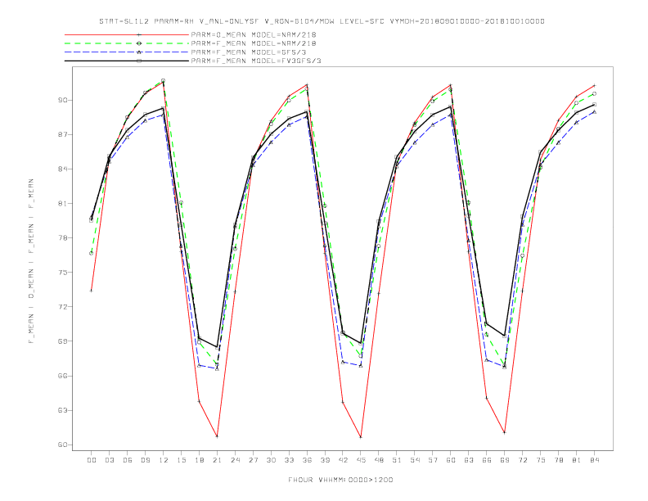
Task: Click x-axis forecast hour label 12
Action: (164, 460)
